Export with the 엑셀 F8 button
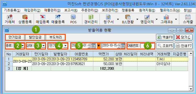Viewport: 196px width, 94px height. click(x=165, y=37)
